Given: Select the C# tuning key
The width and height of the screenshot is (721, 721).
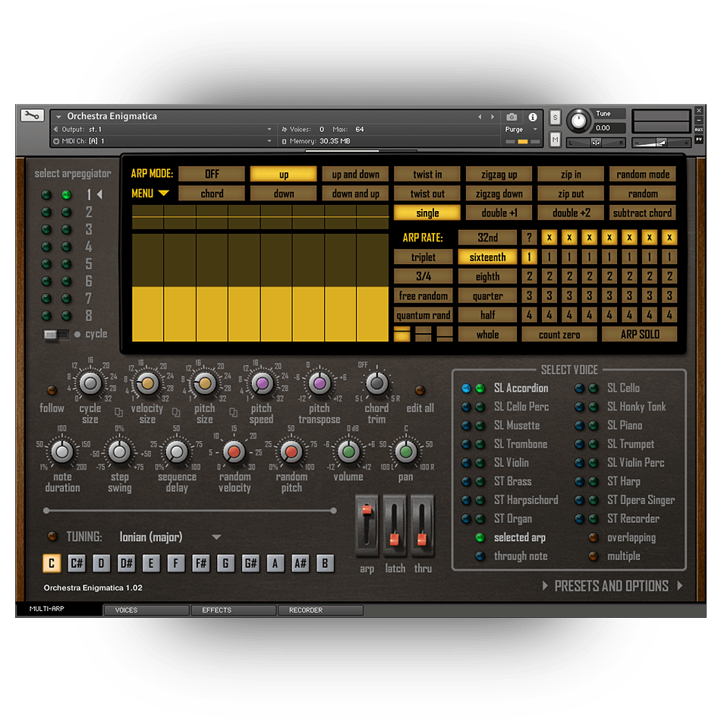Looking at the screenshot, I should [x=77, y=563].
